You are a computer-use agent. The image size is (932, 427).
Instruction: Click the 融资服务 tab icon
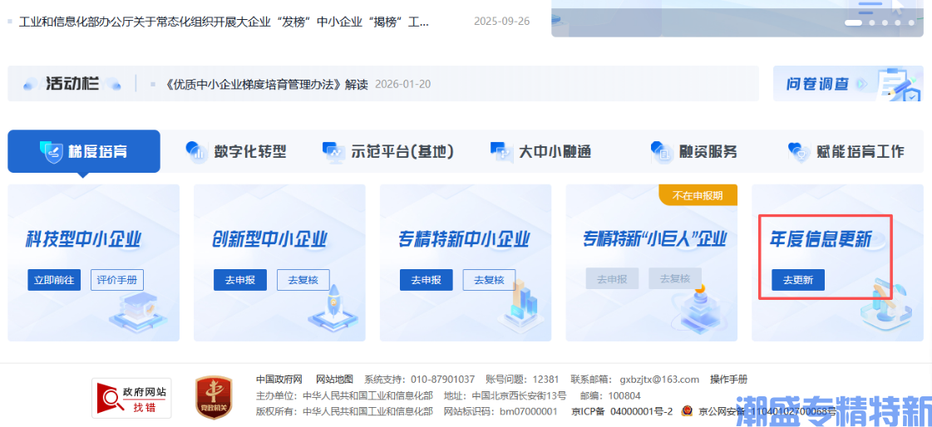[662, 151]
